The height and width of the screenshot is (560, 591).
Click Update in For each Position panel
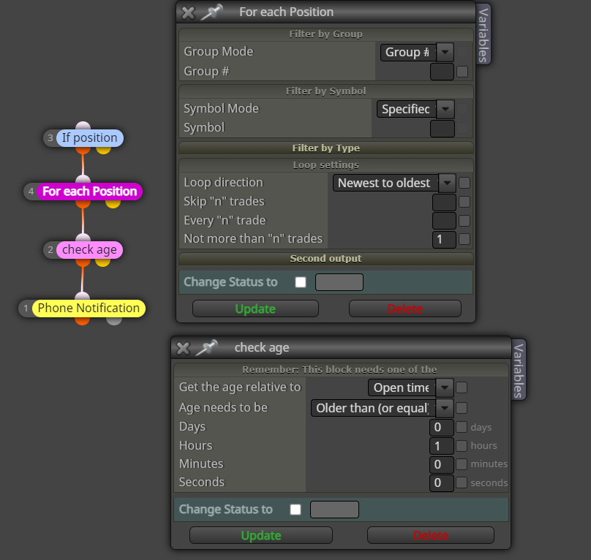pyautogui.click(x=255, y=309)
